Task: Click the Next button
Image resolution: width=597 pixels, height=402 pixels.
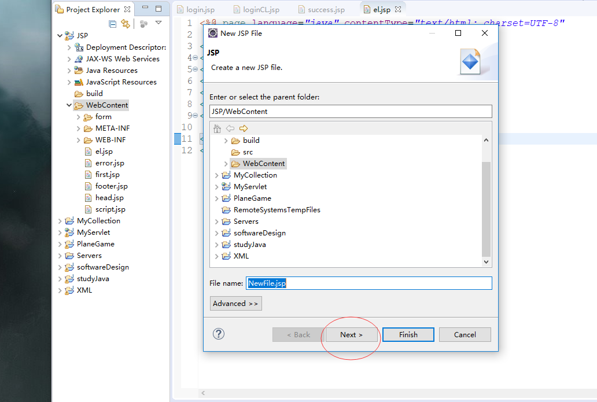Action: tap(351, 335)
